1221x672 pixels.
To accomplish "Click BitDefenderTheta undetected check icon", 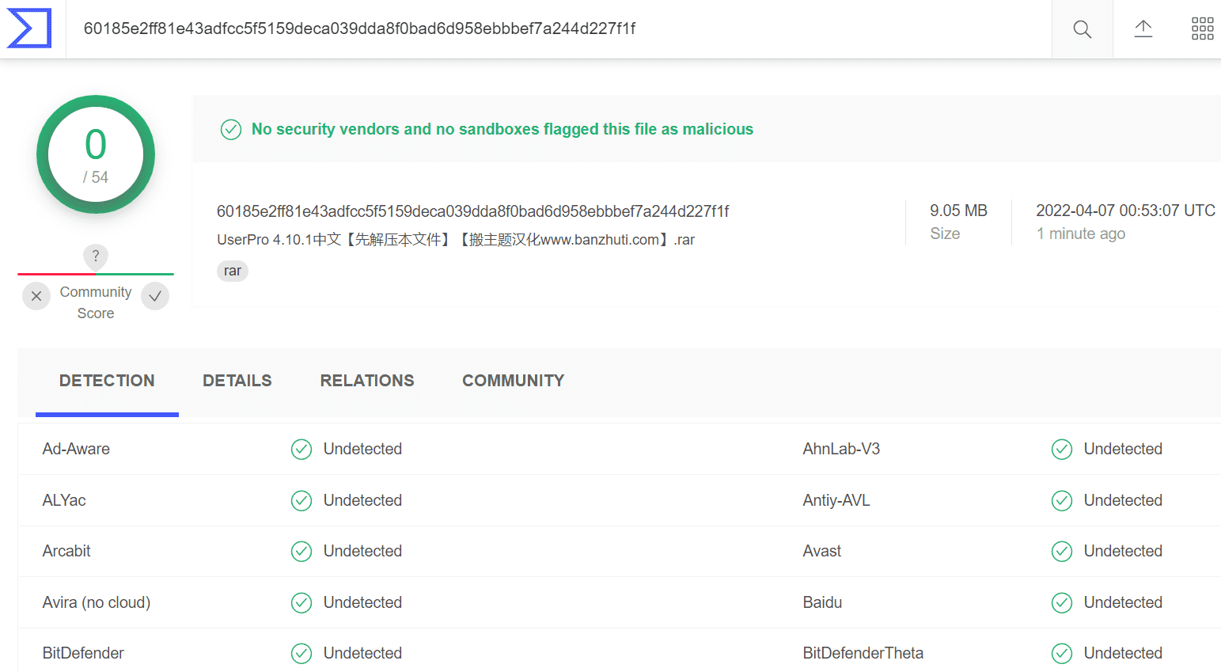I will (x=1062, y=654).
